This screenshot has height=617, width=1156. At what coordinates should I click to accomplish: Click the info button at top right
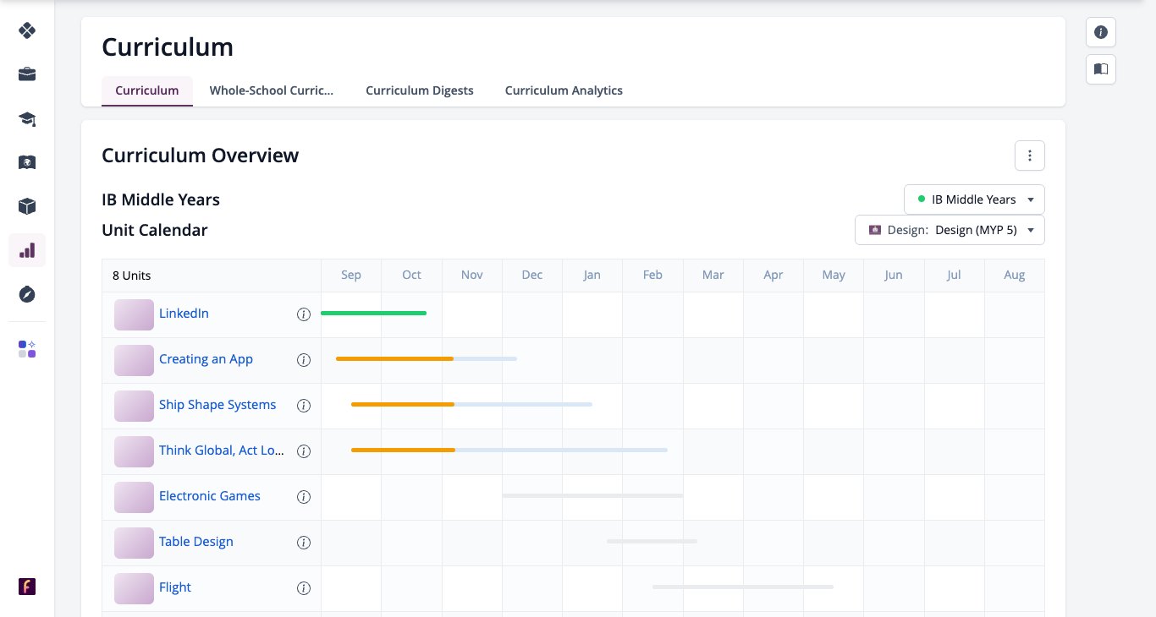tap(1101, 32)
